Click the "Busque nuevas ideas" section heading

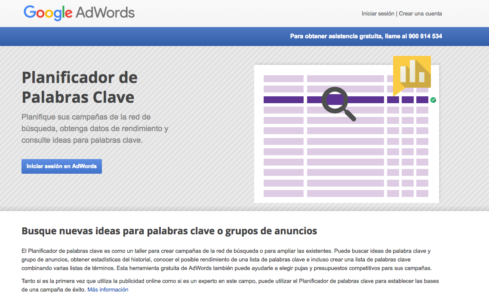169,231
